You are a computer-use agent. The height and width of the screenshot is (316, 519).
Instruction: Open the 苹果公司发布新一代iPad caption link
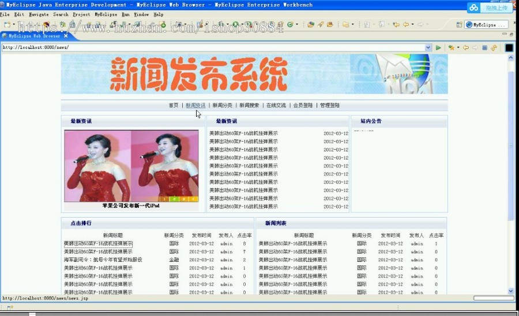131,205
